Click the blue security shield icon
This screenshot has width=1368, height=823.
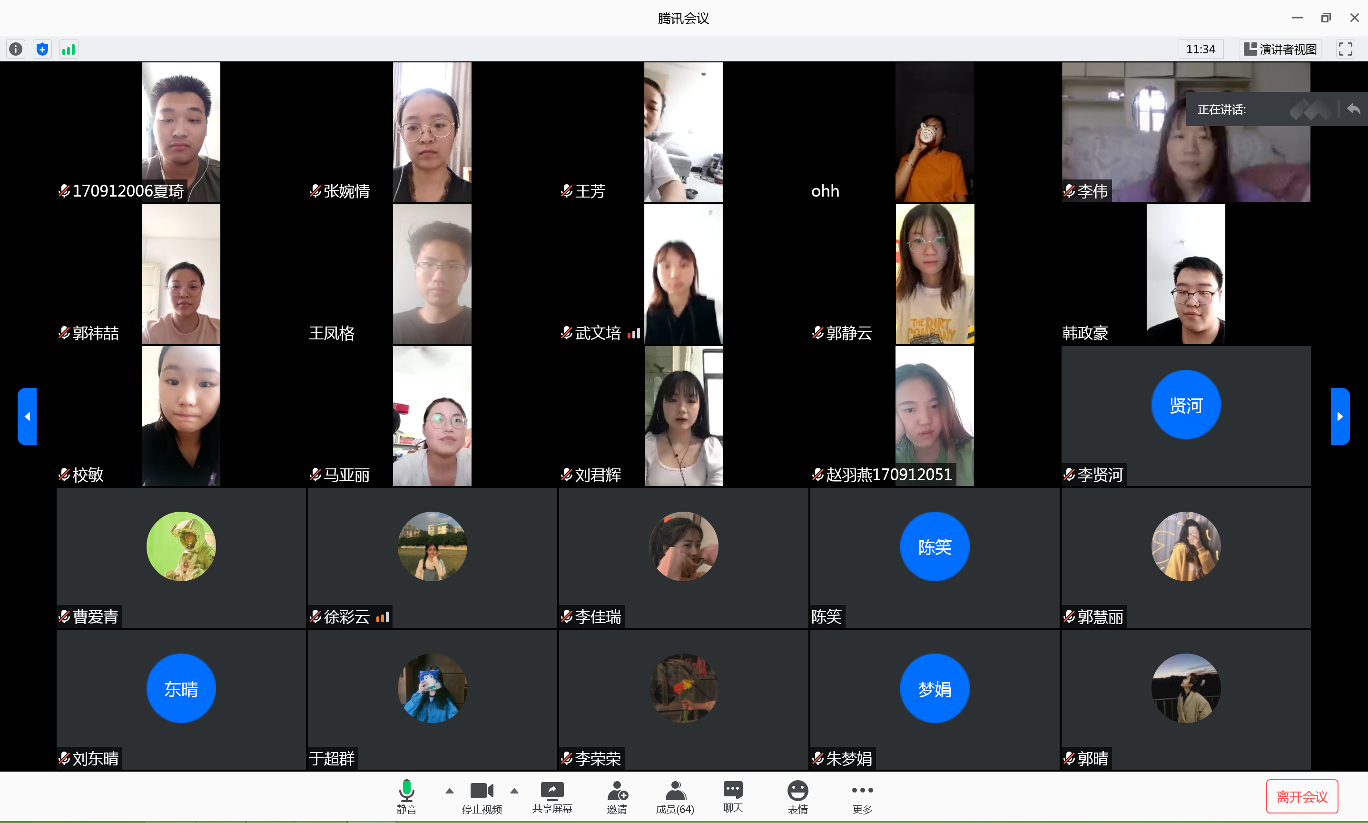43,50
